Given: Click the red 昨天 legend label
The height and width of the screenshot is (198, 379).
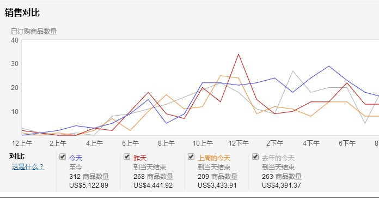Looking at the screenshot, I should (140, 158).
